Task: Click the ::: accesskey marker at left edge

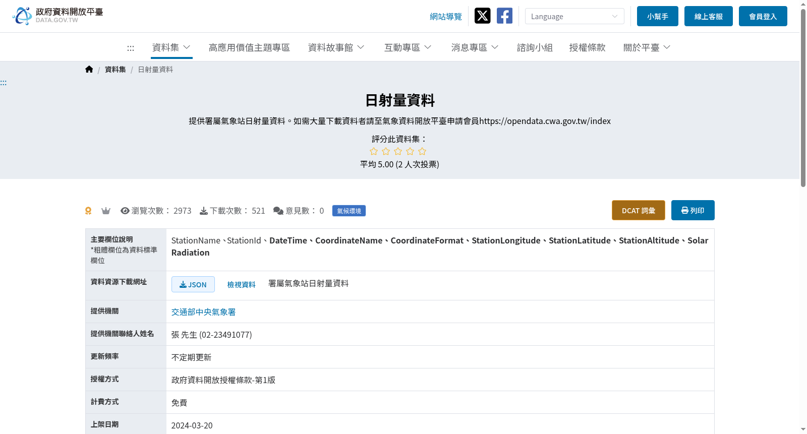Action: tap(3, 83)
